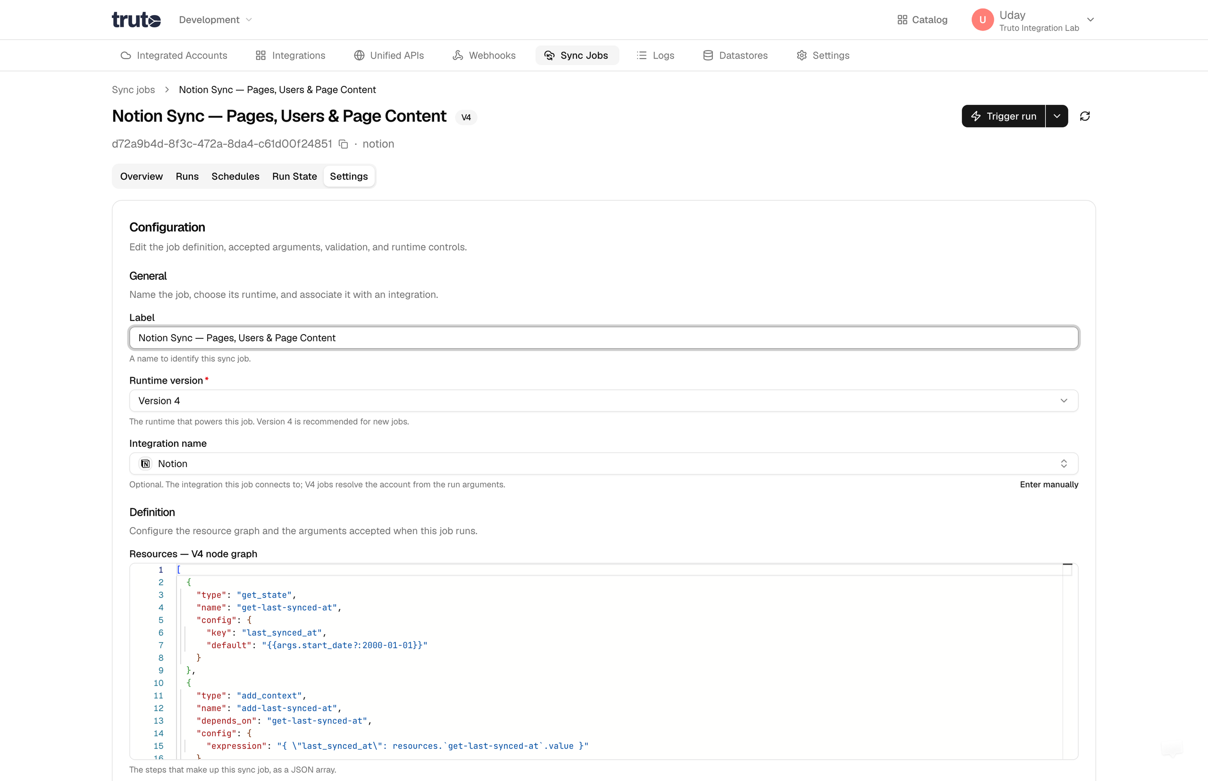Screen dimensions: 1208x781
Task: Click the expression value on line 15
Action: coord(433,746)
